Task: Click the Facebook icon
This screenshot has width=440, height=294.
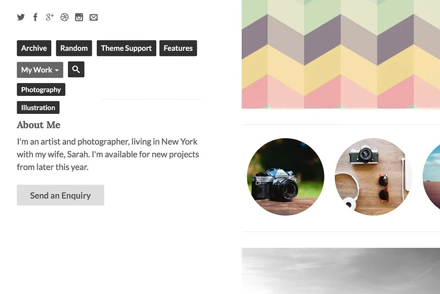Action: click(35, 17)
